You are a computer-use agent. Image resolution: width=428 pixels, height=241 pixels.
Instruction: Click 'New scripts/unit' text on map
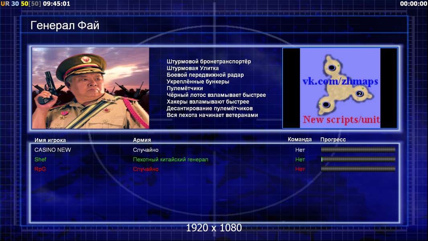[341, 120]
